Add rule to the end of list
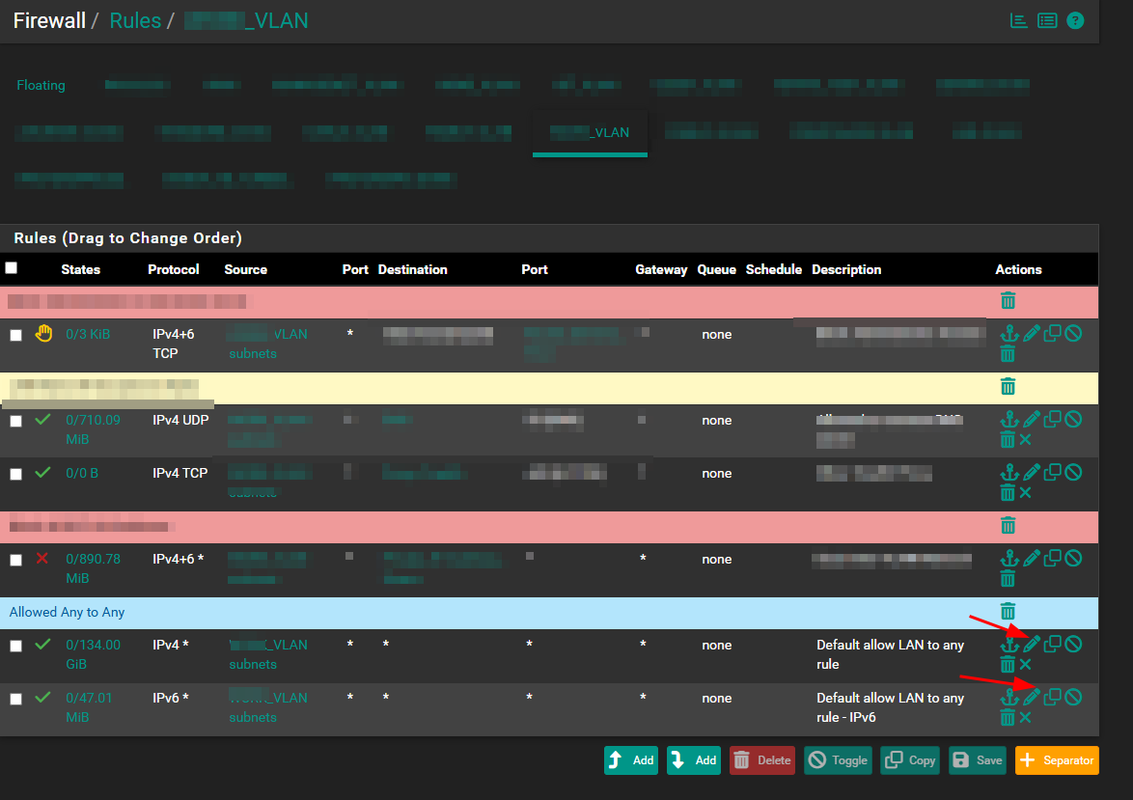This screenshot has width=1133, height=800. [x=694, y=760]
